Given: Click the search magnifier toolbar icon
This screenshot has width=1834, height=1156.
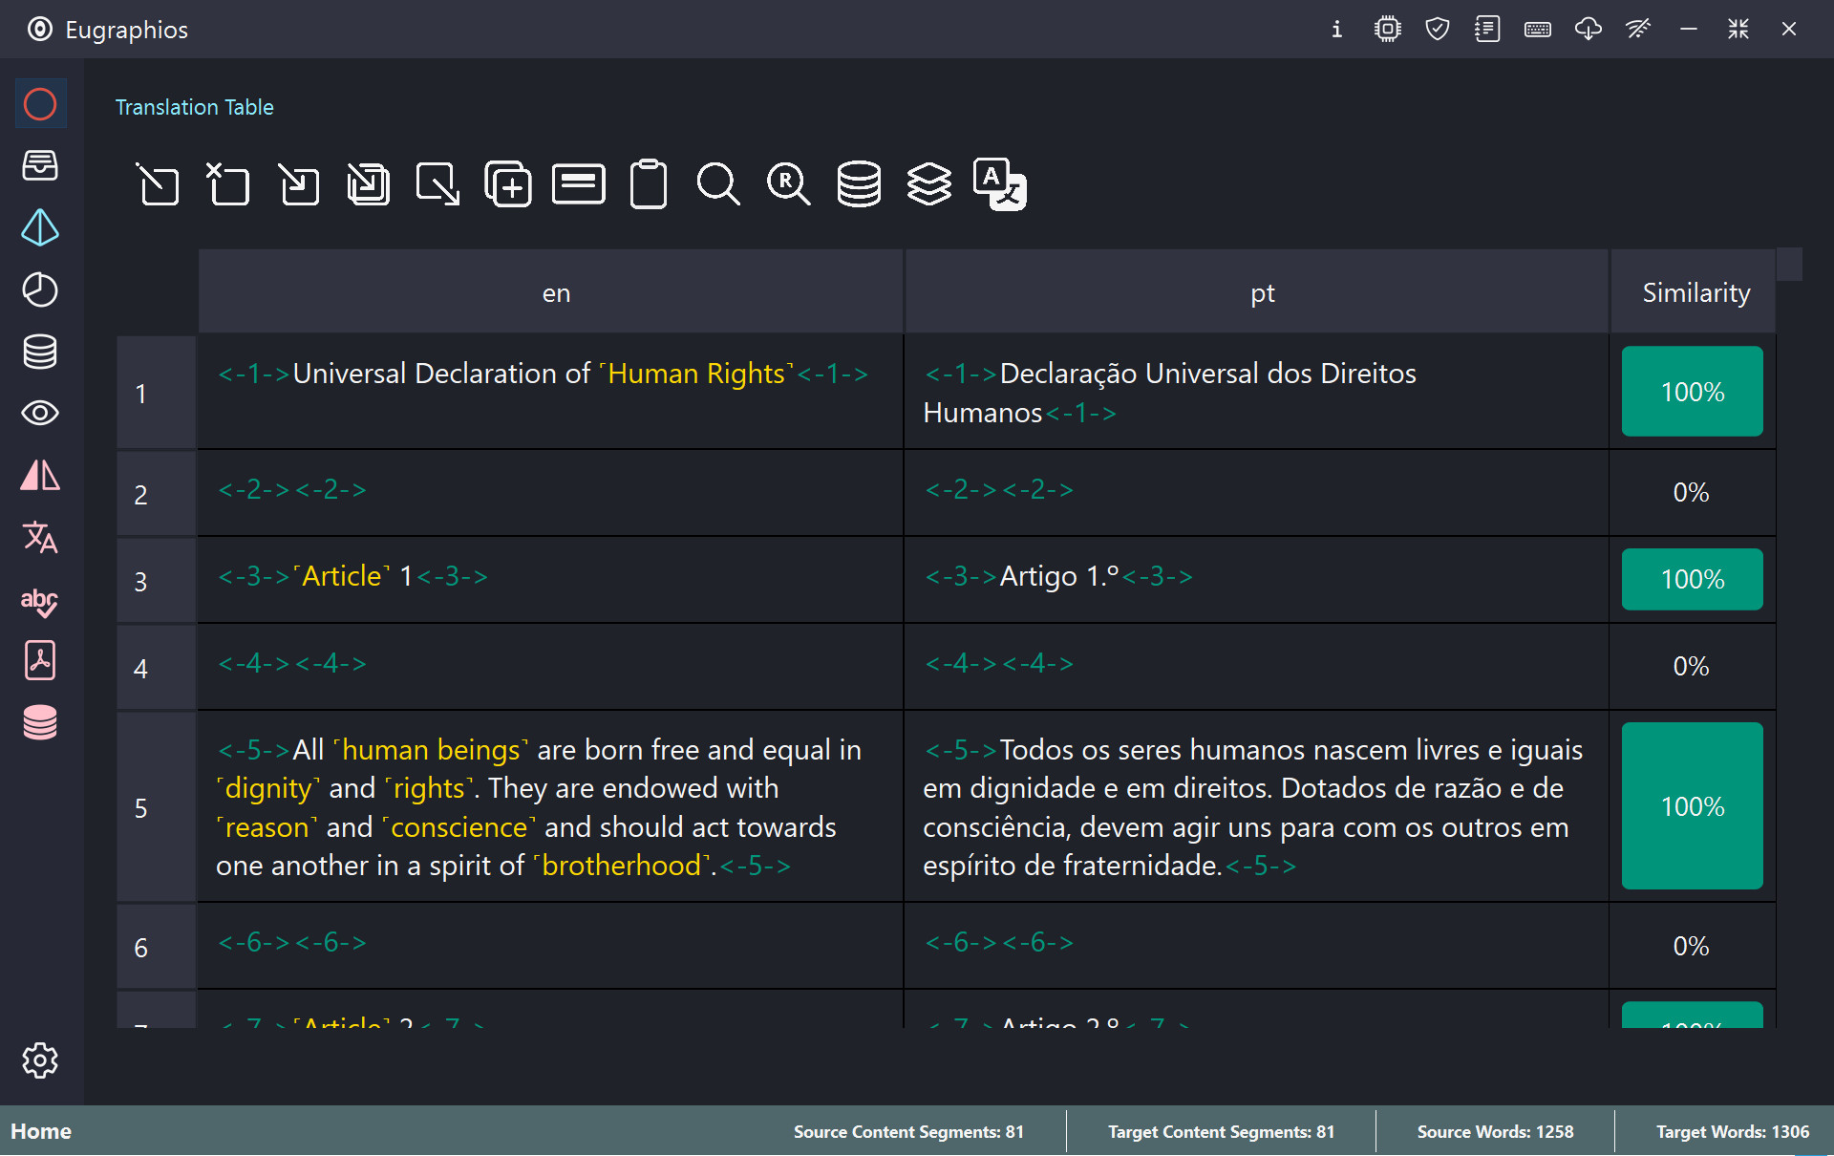Looking at the screenshot, I should pos(718,184).
